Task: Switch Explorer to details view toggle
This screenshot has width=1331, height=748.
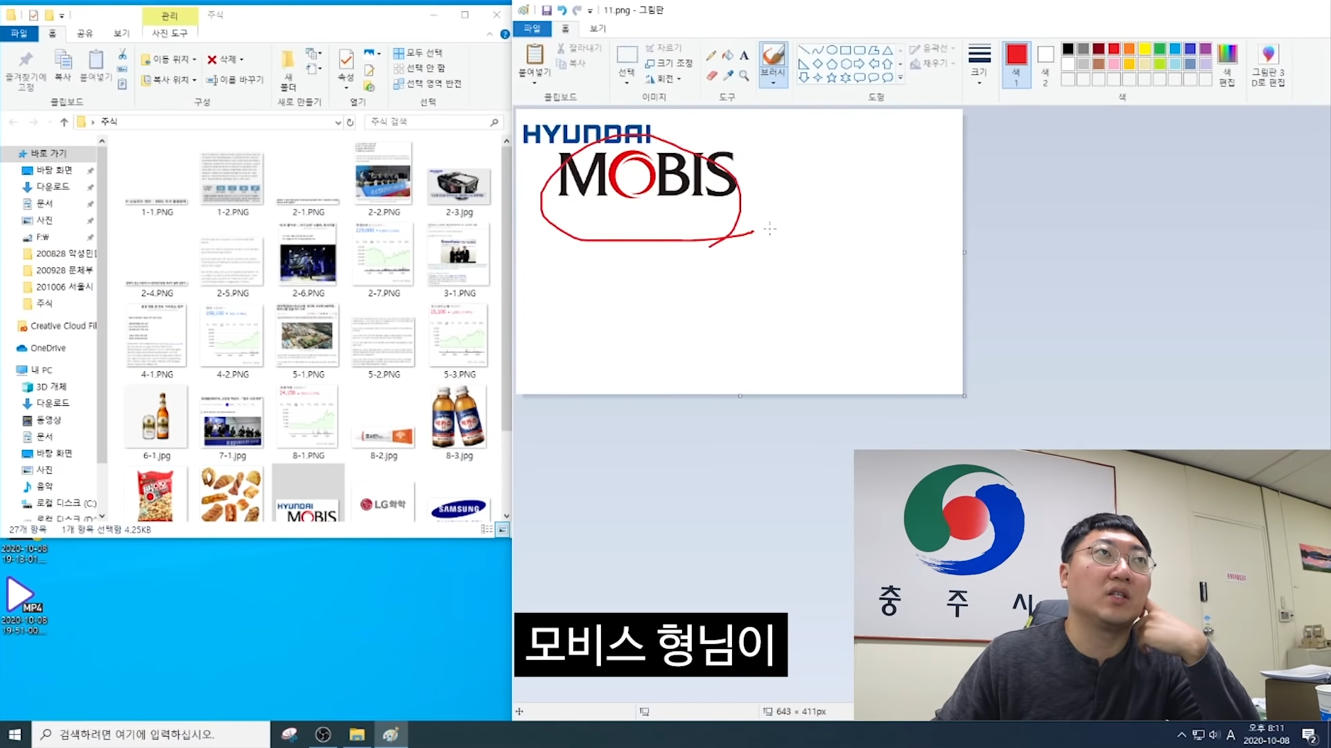Action: (487, 530)
